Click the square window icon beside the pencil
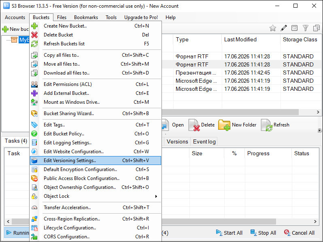323x242 pixels. 295,28
